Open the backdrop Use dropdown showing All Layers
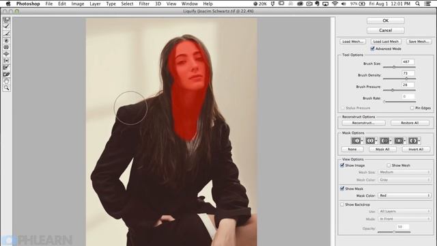437x246 pixels. point(404,211)
